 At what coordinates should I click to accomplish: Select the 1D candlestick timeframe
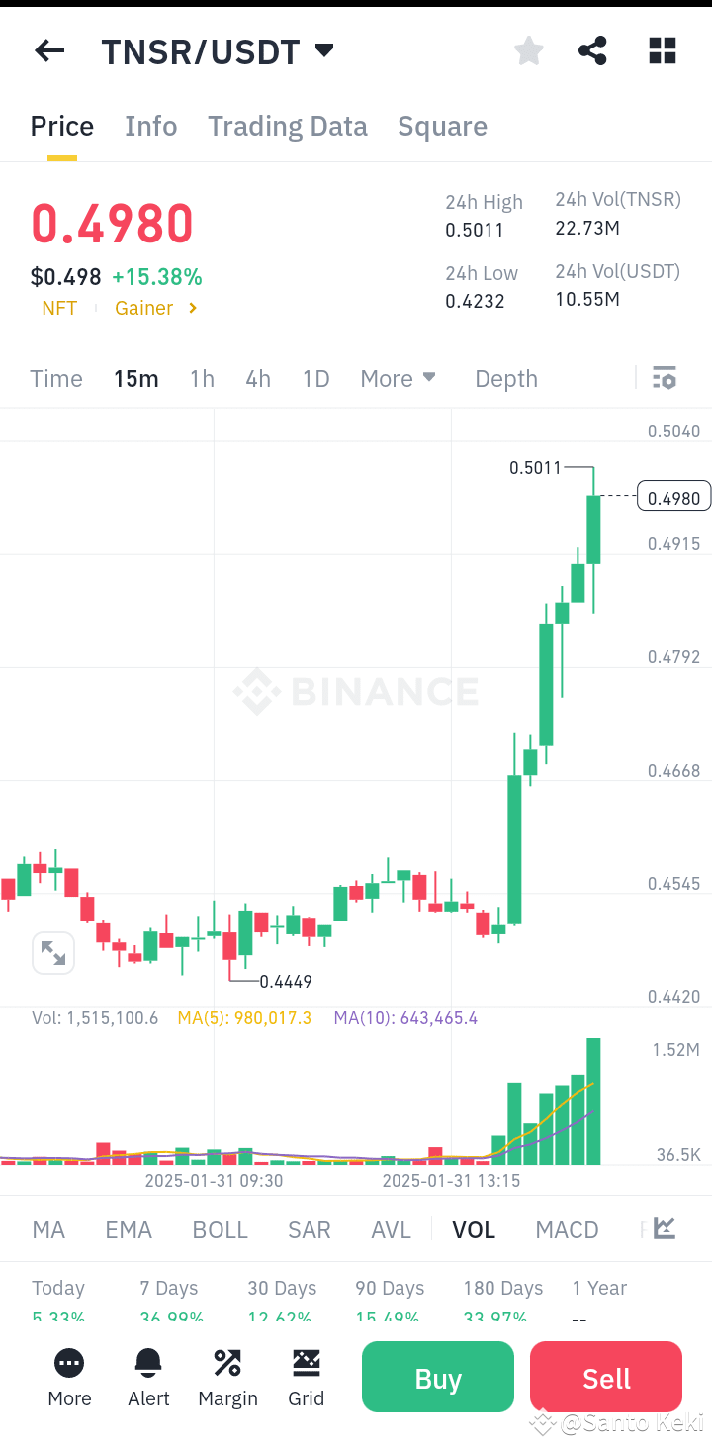(315, 378)
